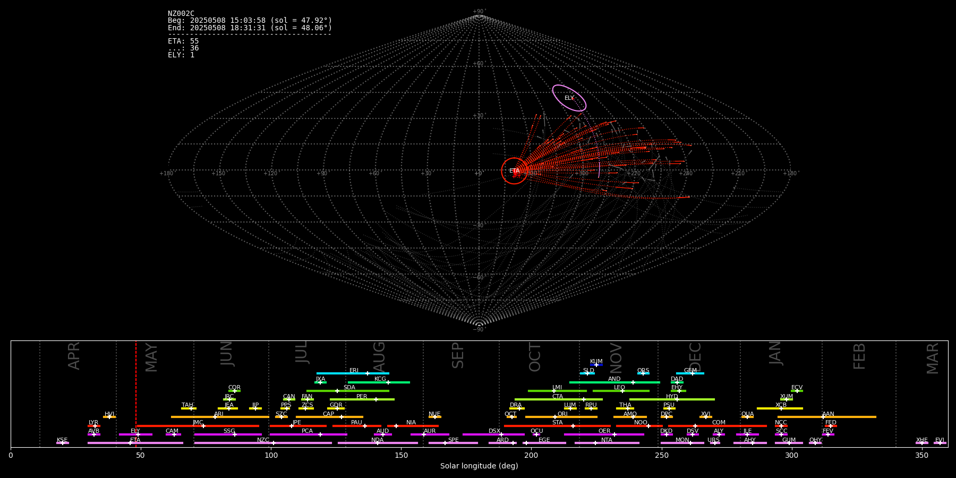Click the HYD shower label
This screenshot has height=478, width=956.
pyautogui.click(x=672, y=397)
